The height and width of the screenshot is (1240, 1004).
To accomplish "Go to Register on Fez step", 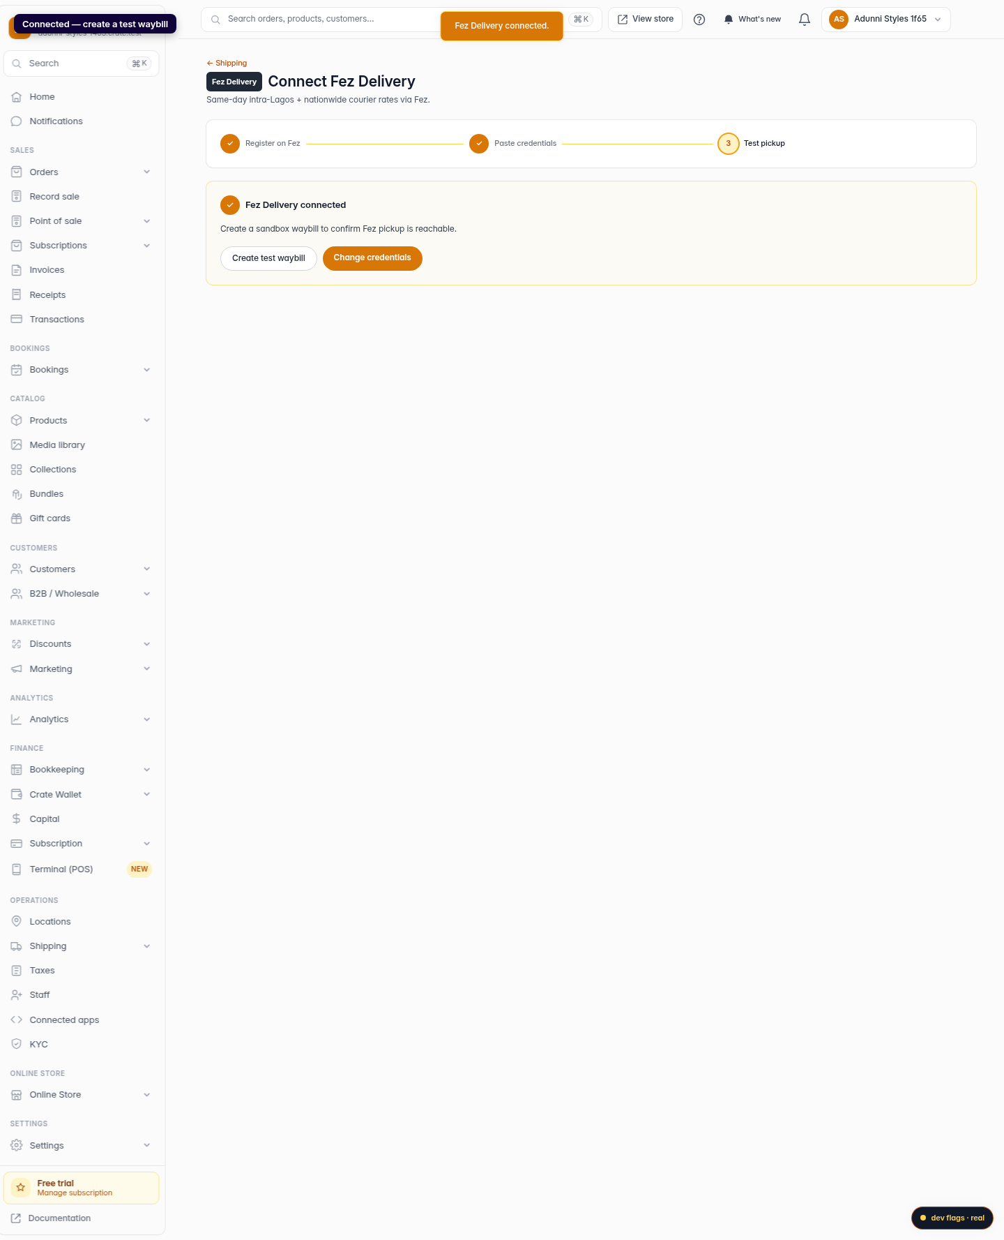I will click(x=260, y=144).
